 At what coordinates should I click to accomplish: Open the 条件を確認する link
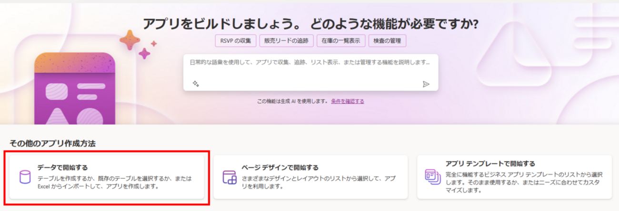click(348, 101)
